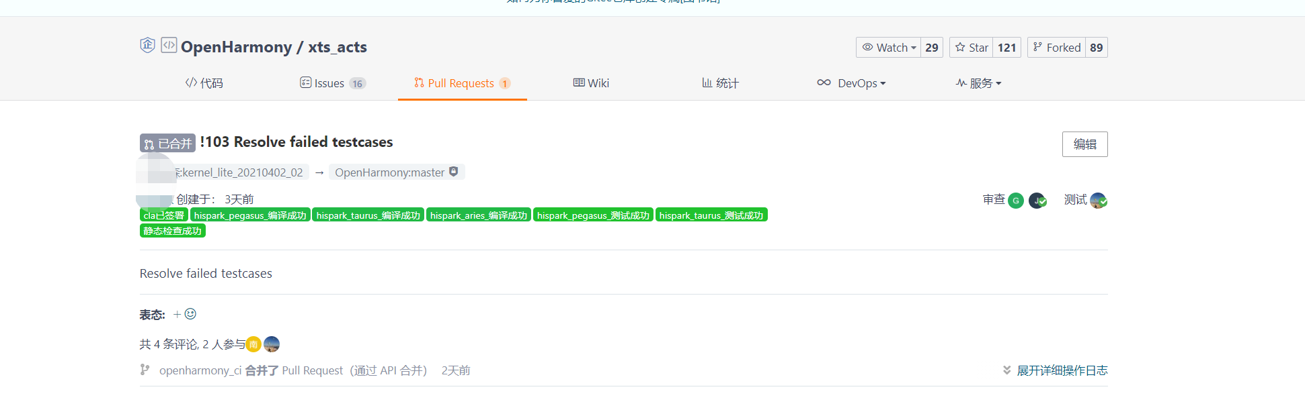The width and height of the screenshot is (1305, 416).
Task: Open the Watch dropdown
Action: pyautogui.click(x=888, y=48)
